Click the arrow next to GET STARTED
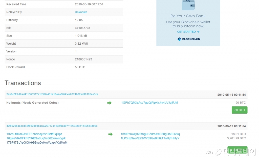This screenshot has width=259, height=158. [x=198, y=32]
